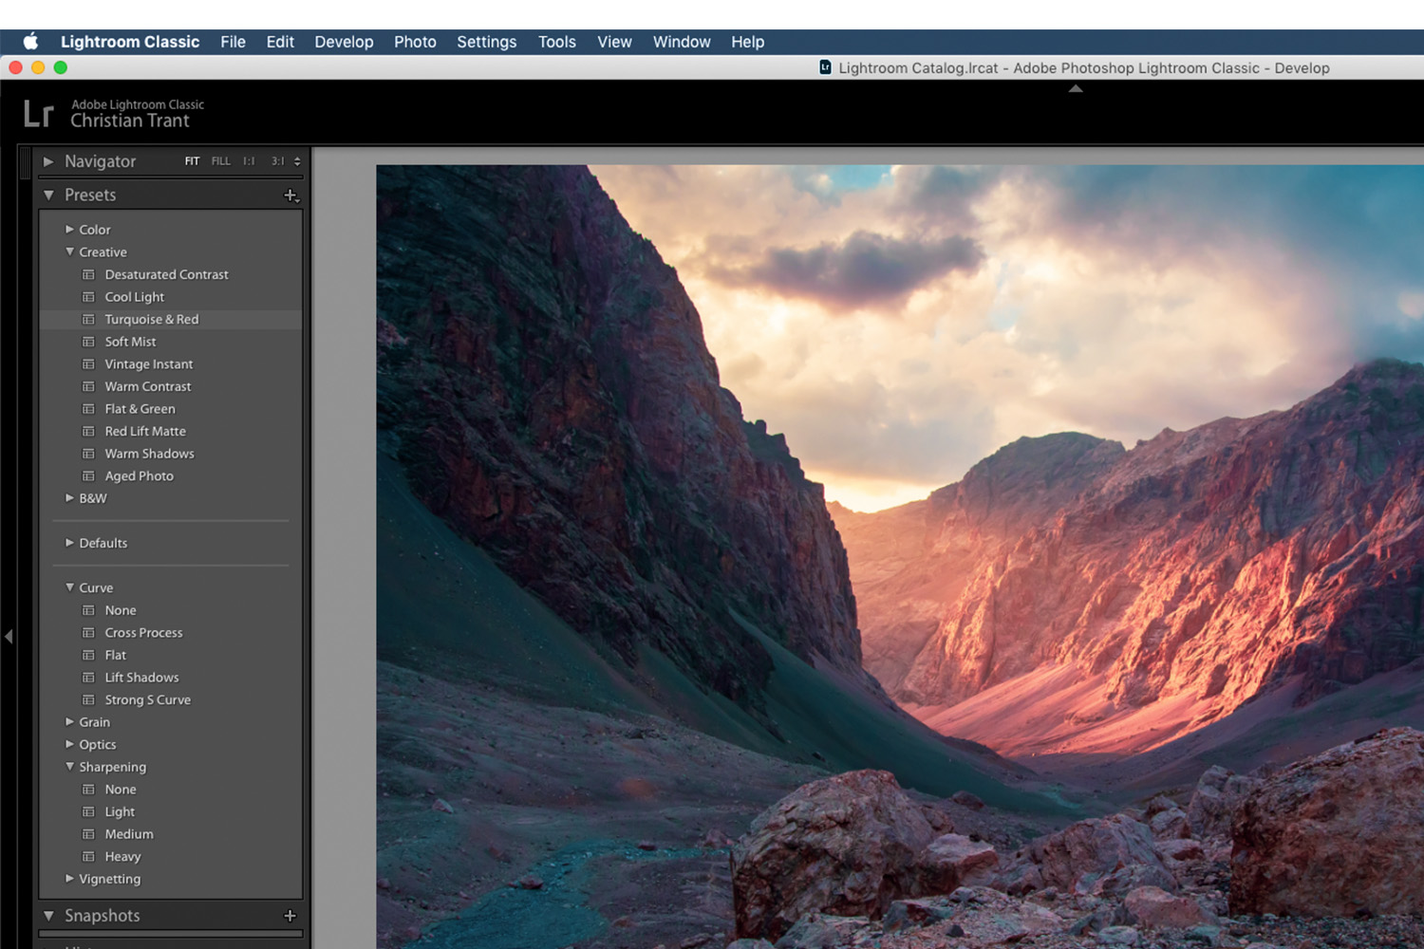Apply the Vintage Instant preset
The image size is (1424, 949).
(x=148, y=364)
